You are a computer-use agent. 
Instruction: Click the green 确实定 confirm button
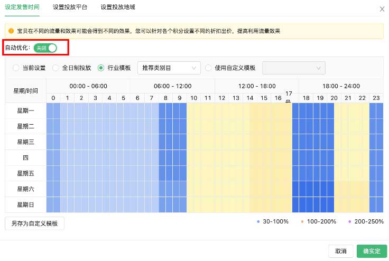[372, 251]
